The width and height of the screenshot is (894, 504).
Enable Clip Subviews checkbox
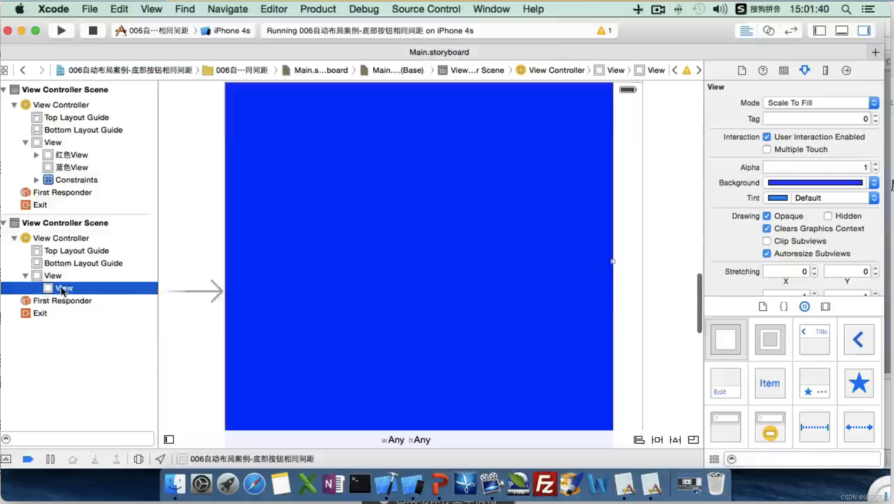click(766, 240)
